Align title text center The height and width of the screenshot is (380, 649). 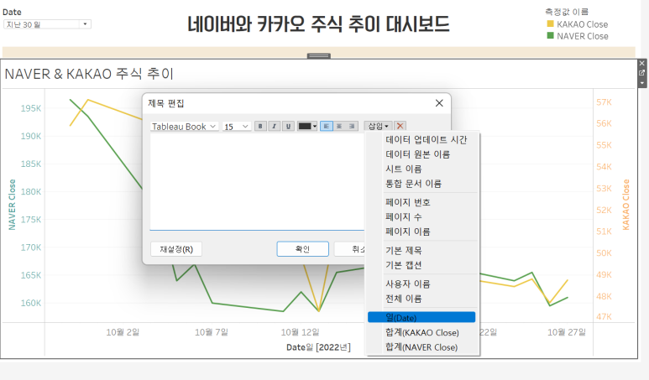point(339,126)
